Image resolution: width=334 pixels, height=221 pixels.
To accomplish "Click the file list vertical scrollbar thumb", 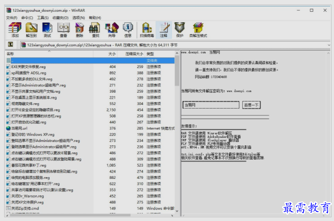I will (177, 71).
